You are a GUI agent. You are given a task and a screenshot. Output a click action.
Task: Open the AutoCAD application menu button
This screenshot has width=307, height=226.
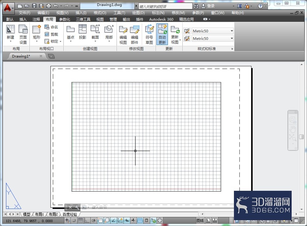pos(8,8)
